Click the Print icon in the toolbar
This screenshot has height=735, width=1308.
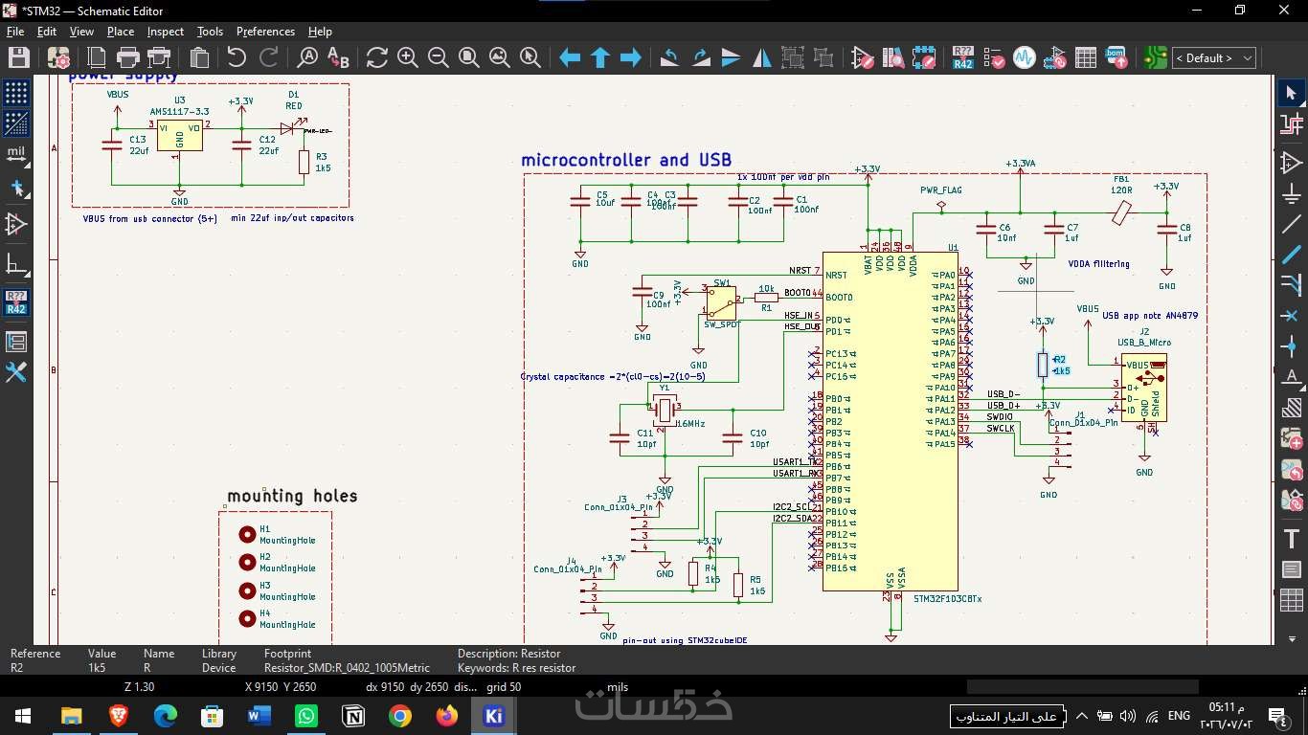pyautogui.click(x=128, y=57)
